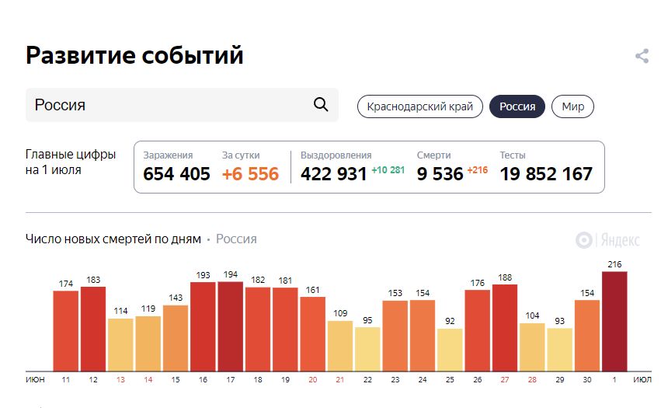This screenshot has width=661, height=408.
Task: Click the June 13 bar showing 114
Action: pyautogui.click(x=120, y=345)
